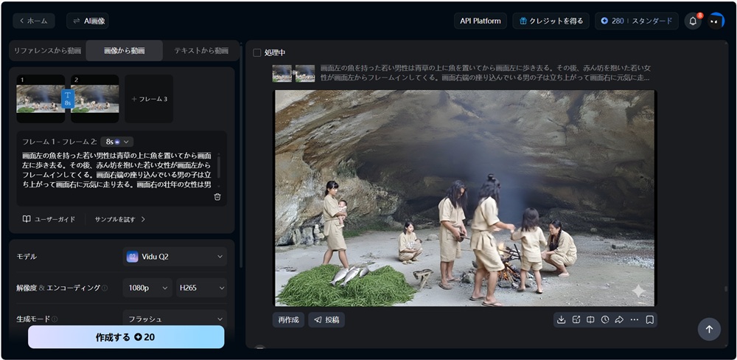737x360 pixels.
Task: Click the share arrow icon
Action: click(619, 319)
